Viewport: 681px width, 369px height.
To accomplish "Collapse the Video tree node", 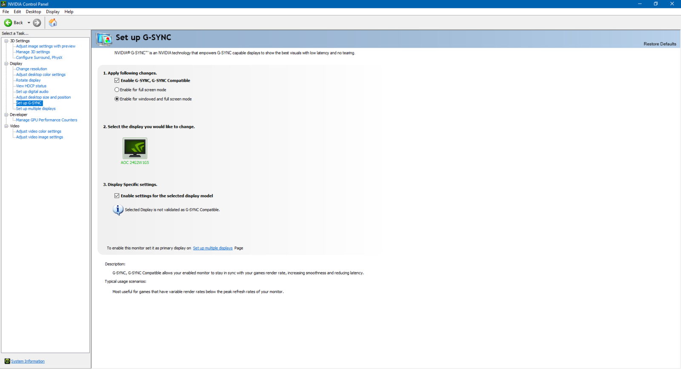I will [6, 126].
